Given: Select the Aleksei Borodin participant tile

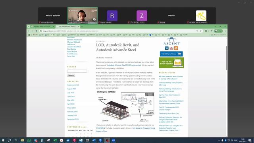Looking at the screenshot, I should pyautogui.click(x=53, y=16).
